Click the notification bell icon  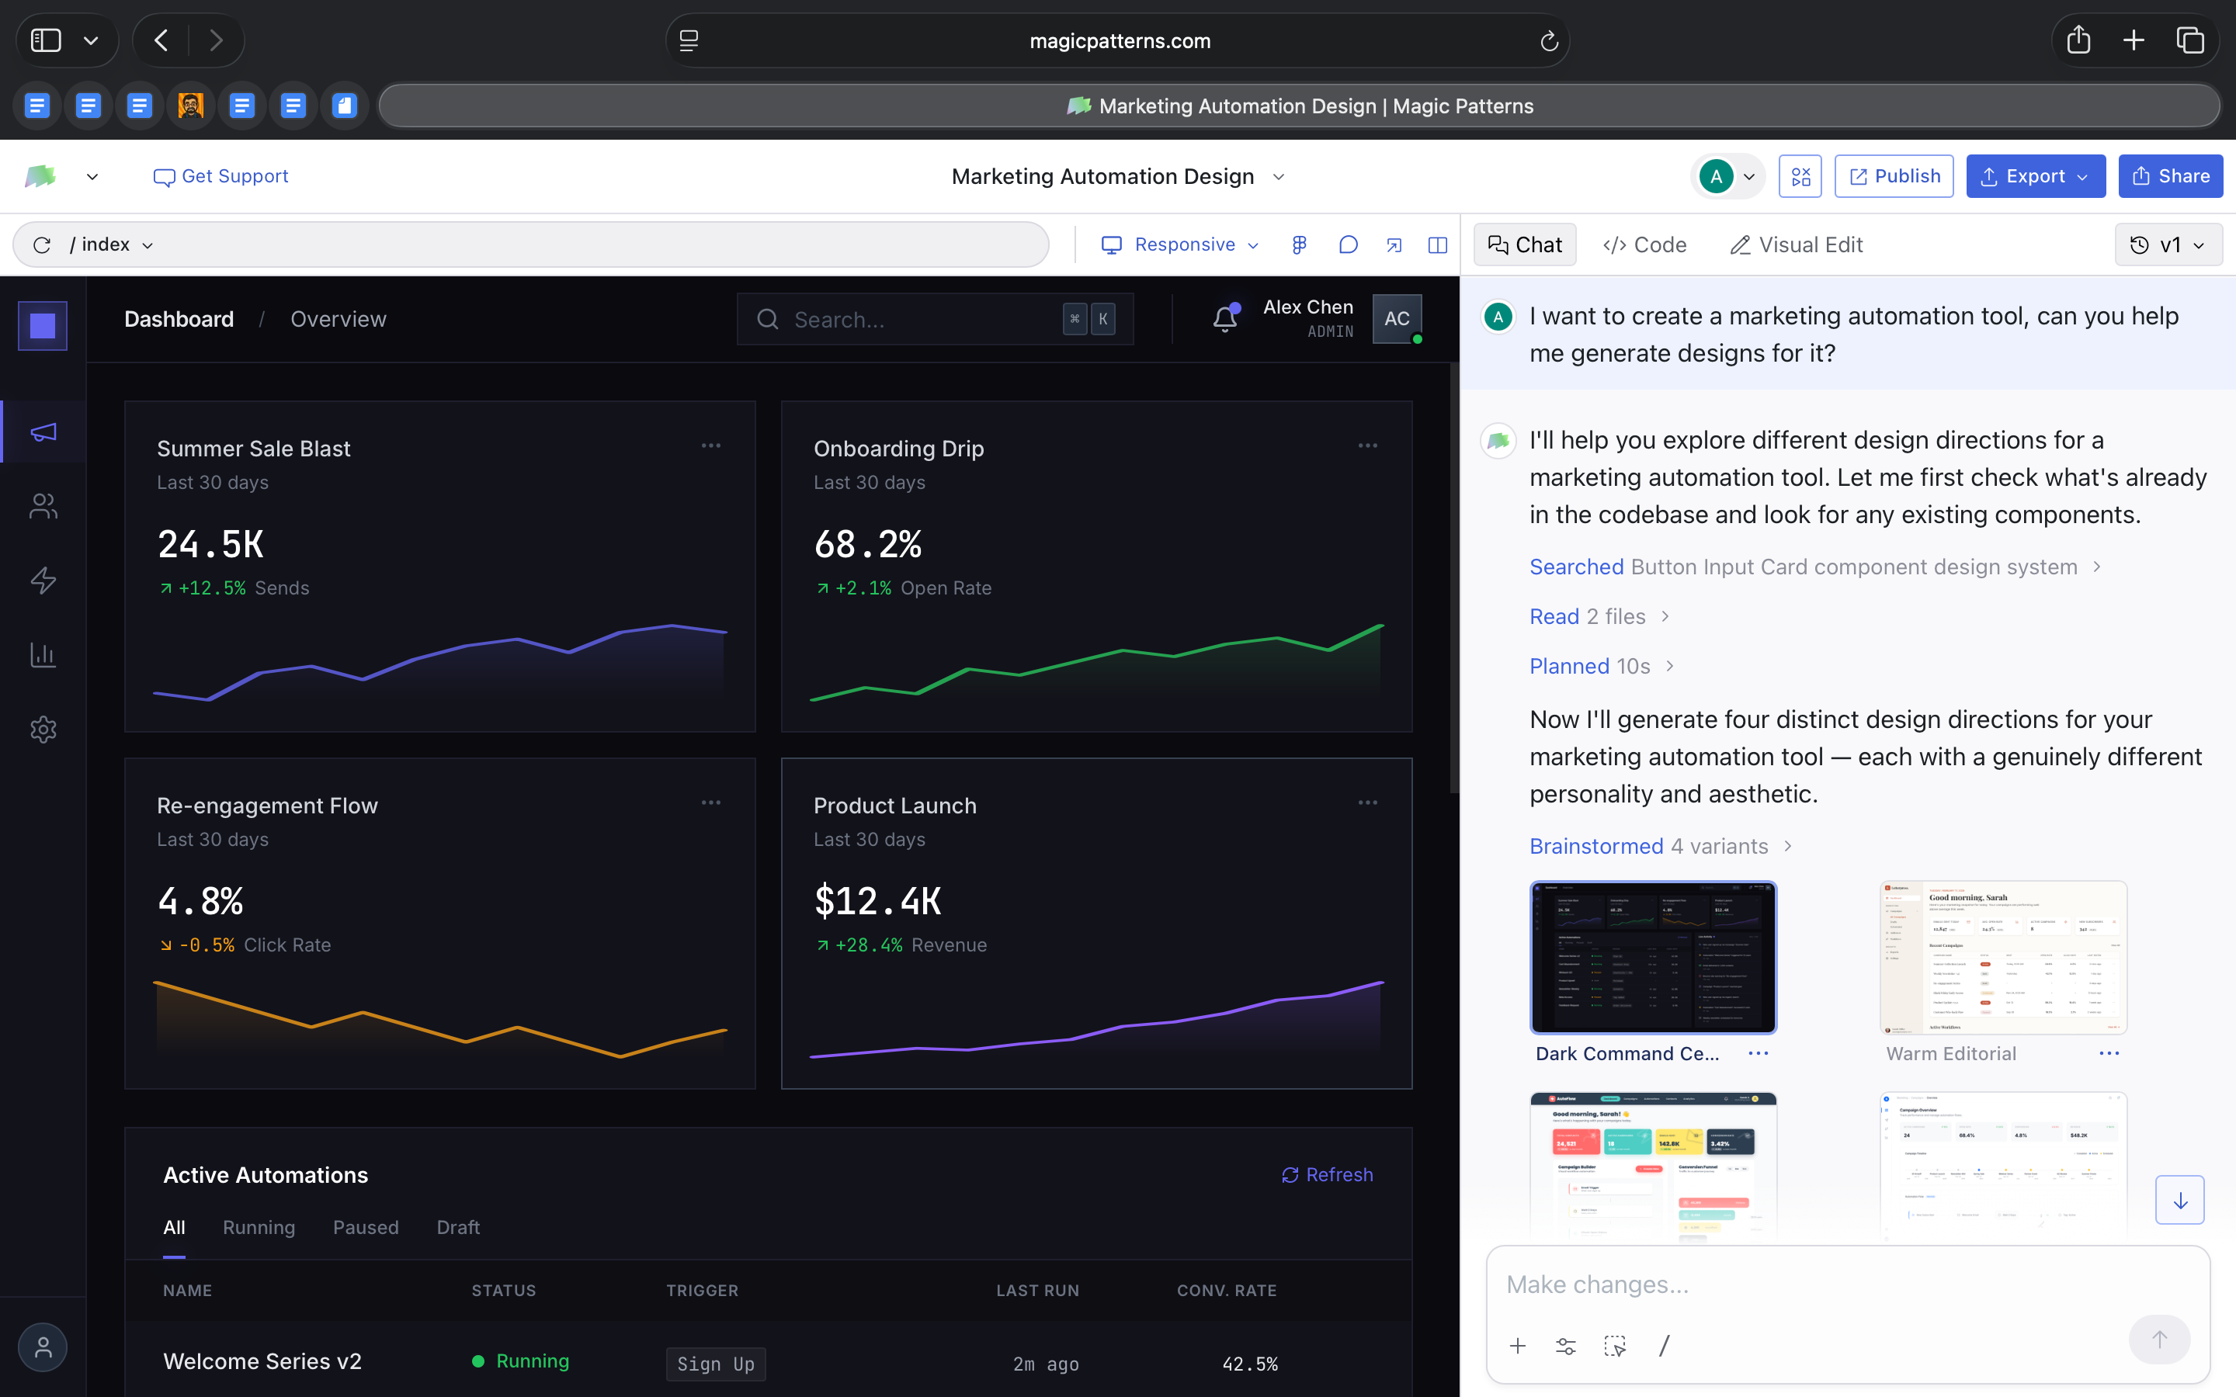coord(1225,319)
